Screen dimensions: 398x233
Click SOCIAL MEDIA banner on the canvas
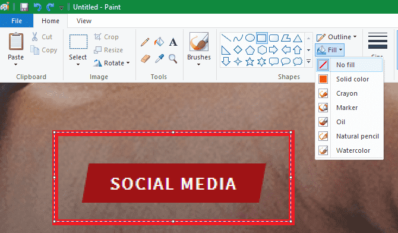173,183
